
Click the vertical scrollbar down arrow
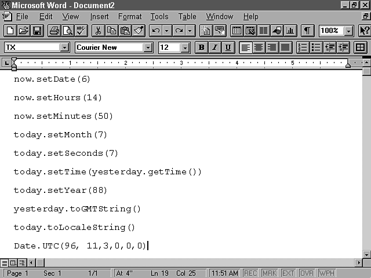pos(366,254)
